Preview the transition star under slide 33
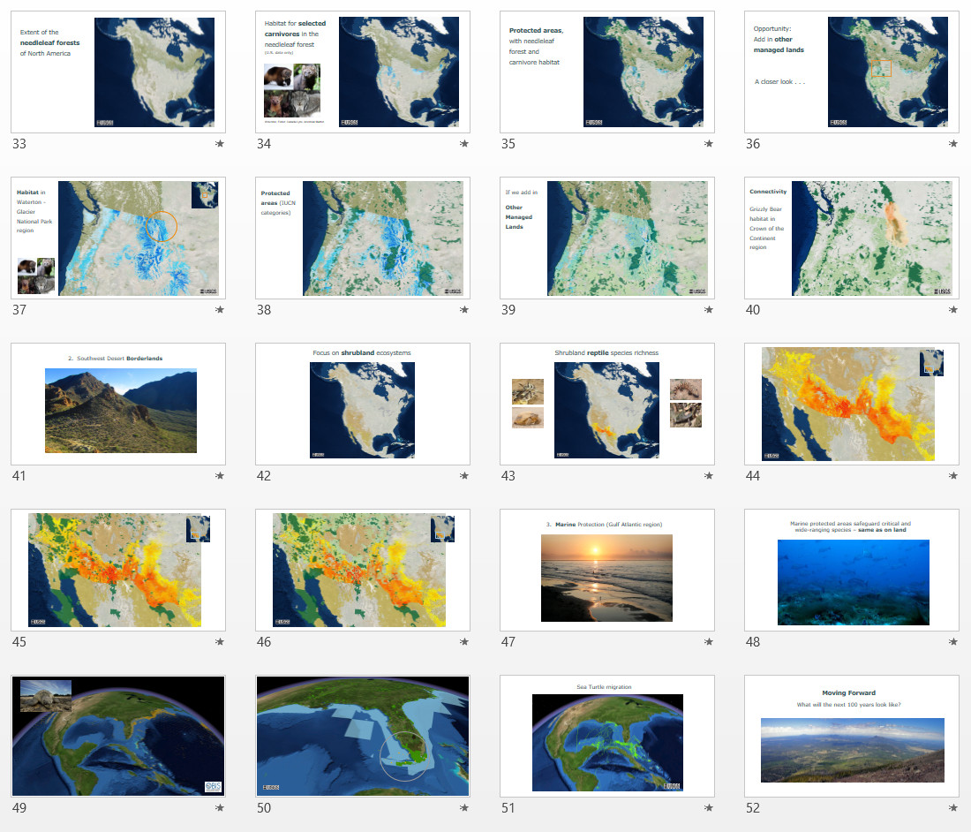 pos(219,144)
